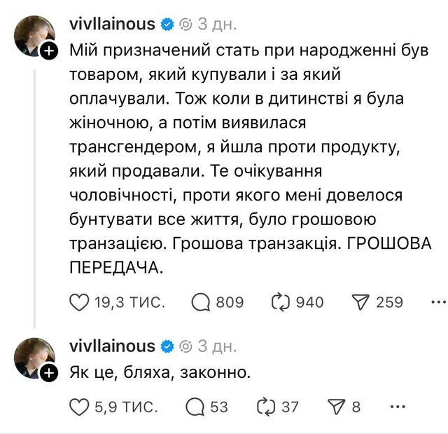Click the verified badge on the first post
This screenshot has height=434, width=448.
coord(167,25)
